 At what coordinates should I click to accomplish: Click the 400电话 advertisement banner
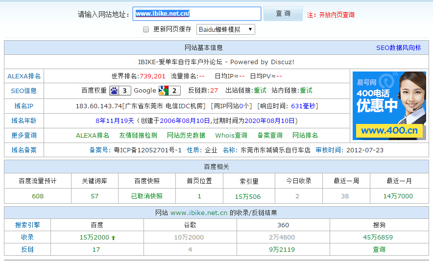[389, 106]
